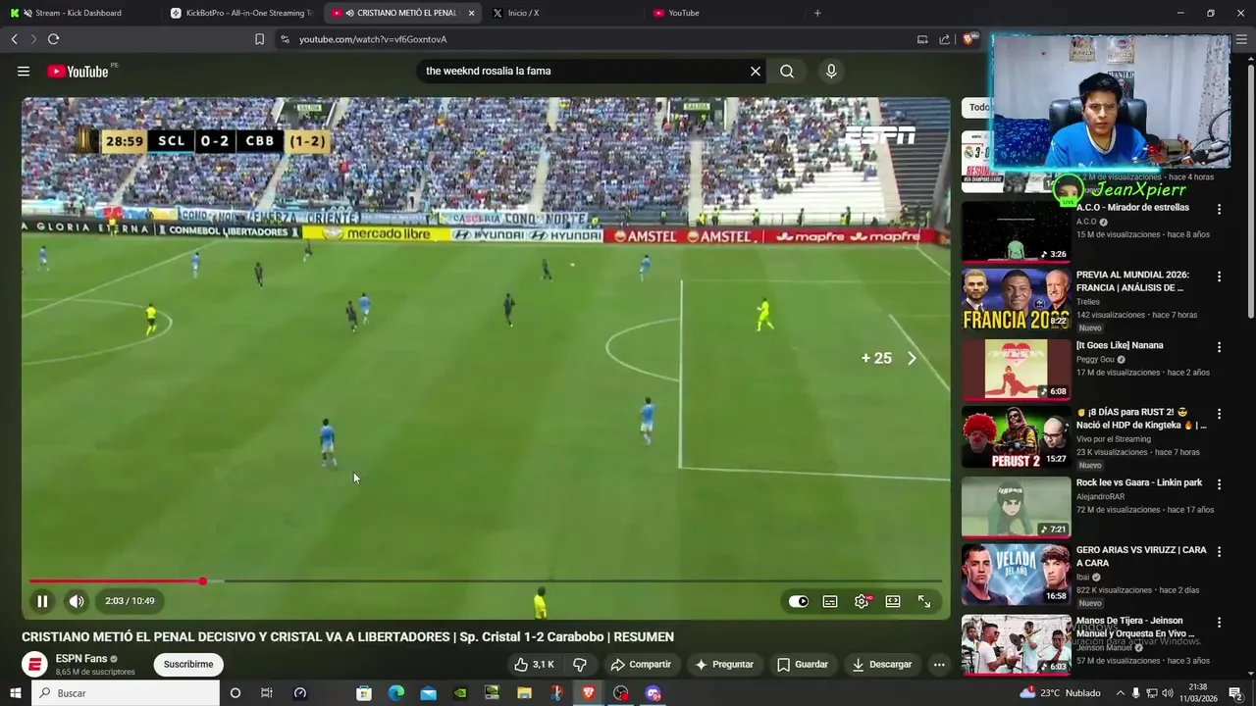1256x706 pixels.
Task: Share this page from address bar
Action: [944, 39]
